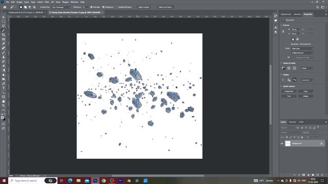Choose Intersect with Selection mode
The width and height of the screenshot is (328, 184).
[x=34, y=7]
